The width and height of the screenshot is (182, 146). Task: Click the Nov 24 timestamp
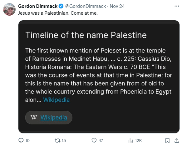(117, 6)
